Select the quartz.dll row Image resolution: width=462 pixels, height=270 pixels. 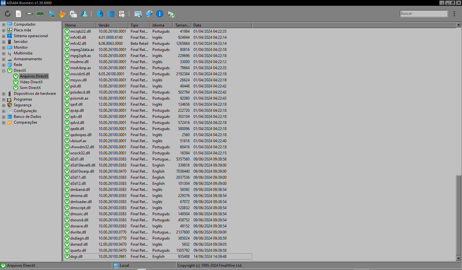click(158, 250)
